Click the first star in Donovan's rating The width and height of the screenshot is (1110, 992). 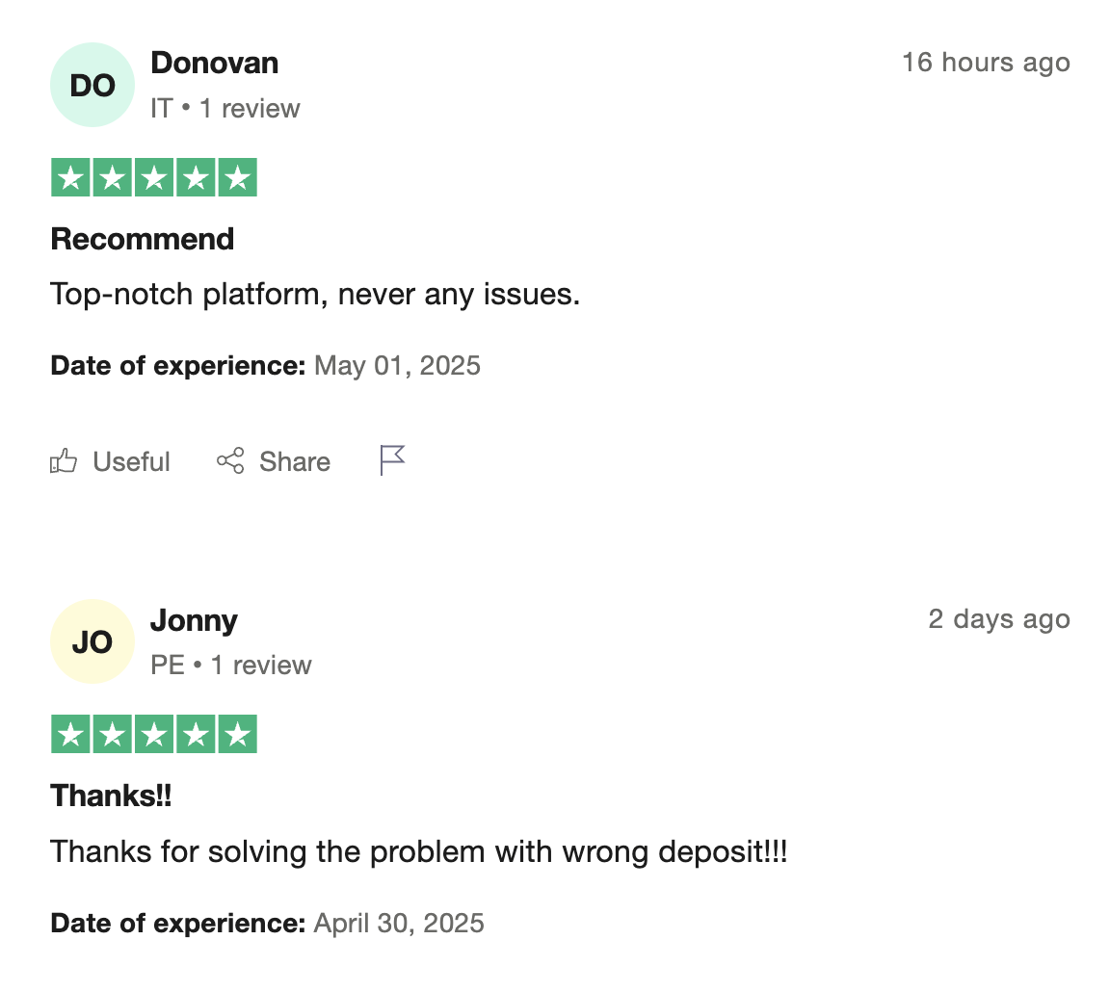69,178
